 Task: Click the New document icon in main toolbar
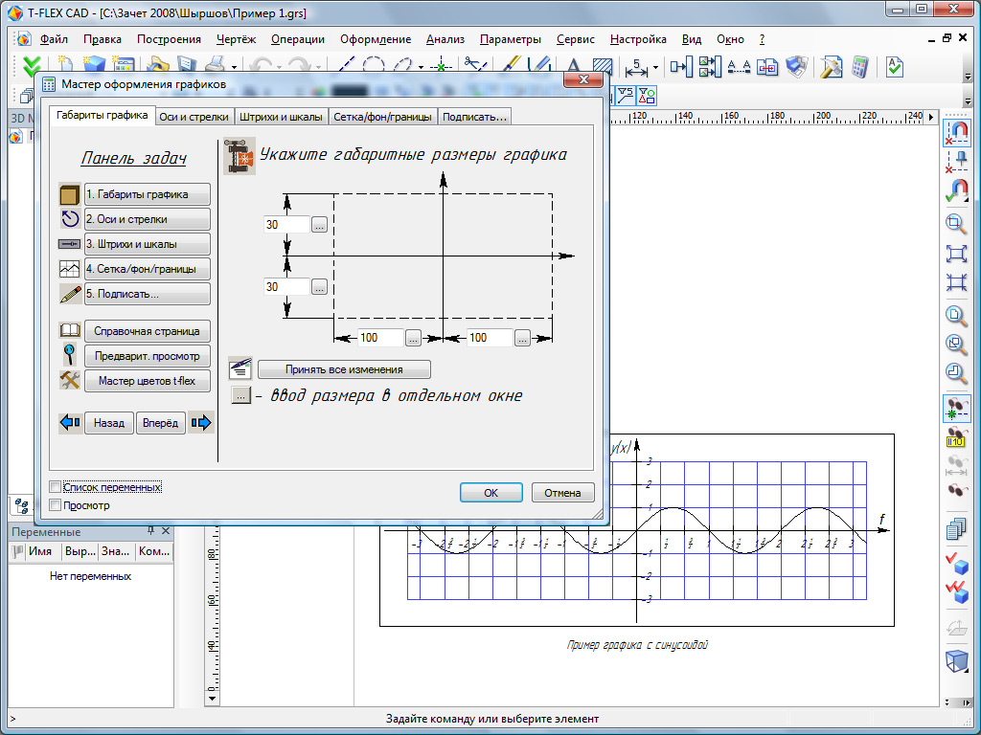point(65,66)
